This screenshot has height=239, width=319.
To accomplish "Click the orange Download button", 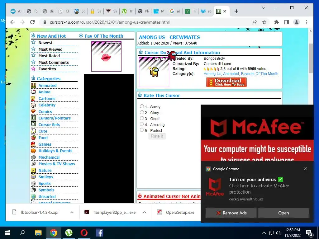I will tap(226, 82).
